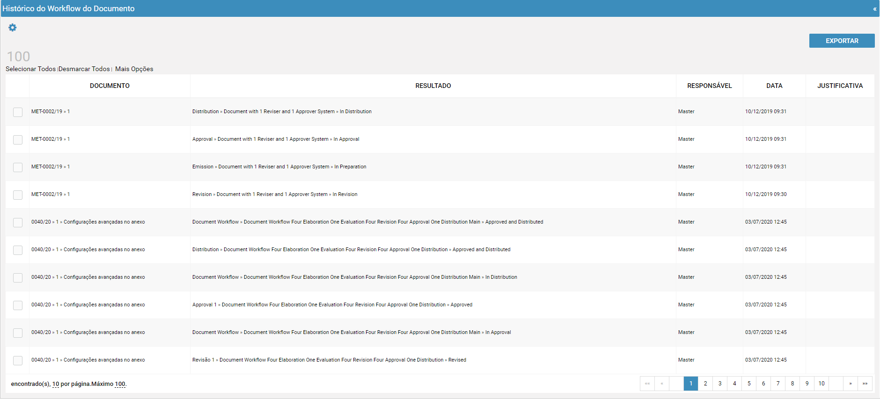Check the row for Distribution » In Distribution MET-0002/19
The height and width of the screenshot is (399, 880).
click(18, 112)
